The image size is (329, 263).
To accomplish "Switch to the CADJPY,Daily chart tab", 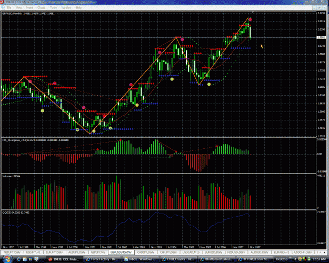I will [146, 252].
